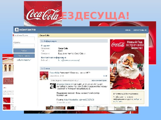Like the wall post heart icon
Image resolution: width=161 pixels, height=120 pixels.
tap(104, 76)
